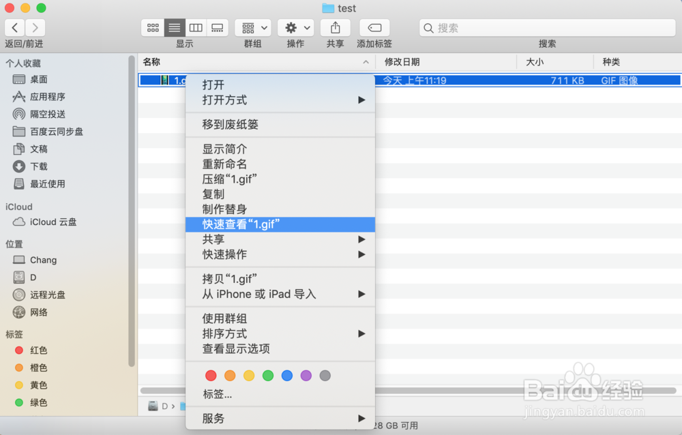The height and width of the screenshot is (435, 682).
Task: Toggle sort order via 名称 column chevron
Action: 366,61
